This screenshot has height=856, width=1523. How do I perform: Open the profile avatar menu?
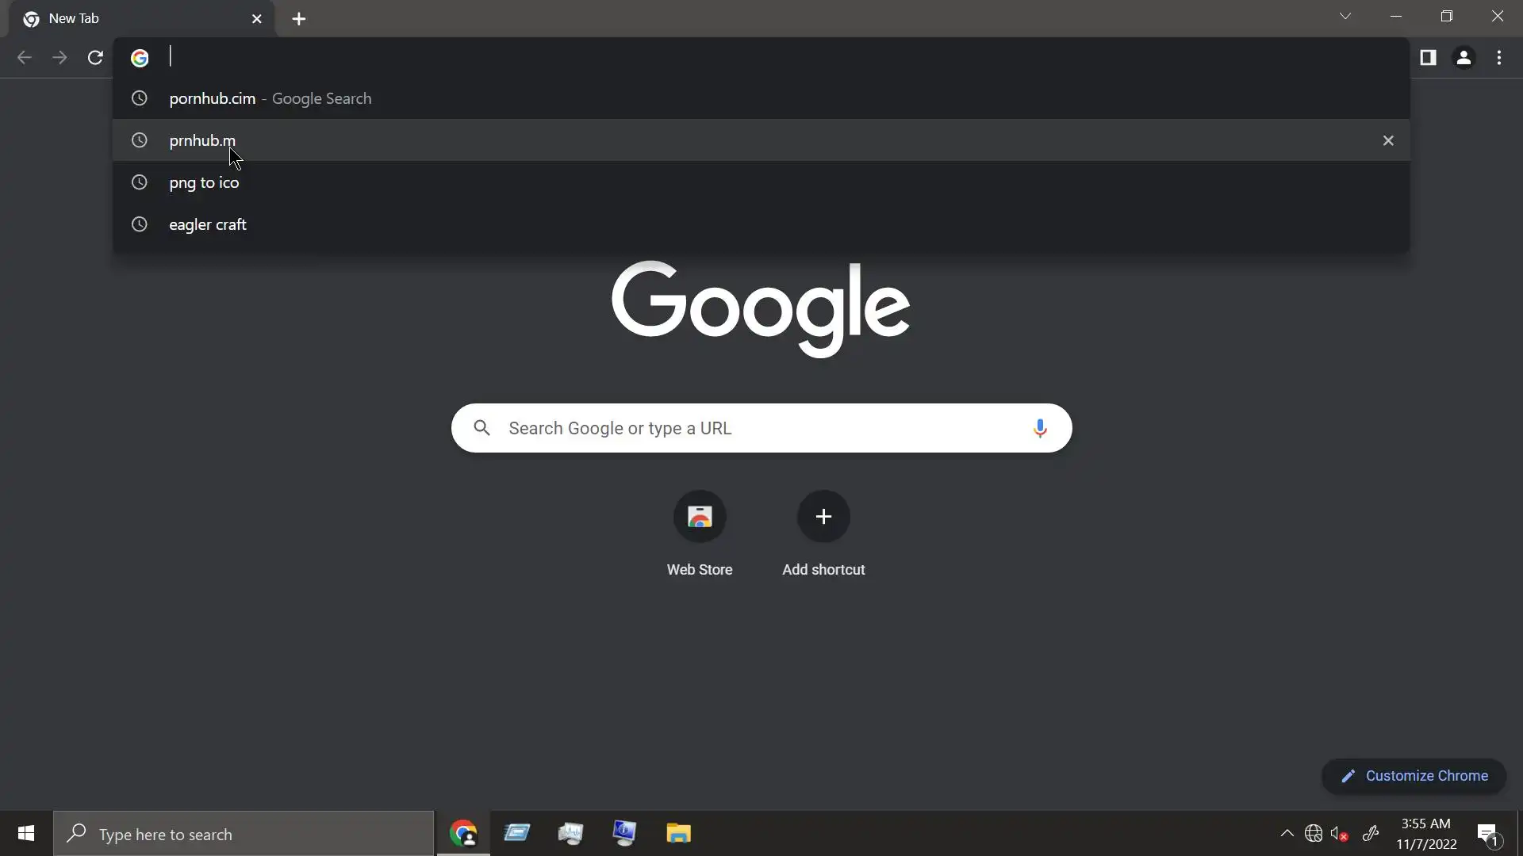pyautogui.click(x=1464, y=58)
